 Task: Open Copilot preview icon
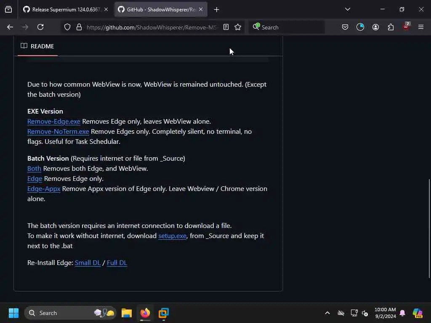point(418,313)
